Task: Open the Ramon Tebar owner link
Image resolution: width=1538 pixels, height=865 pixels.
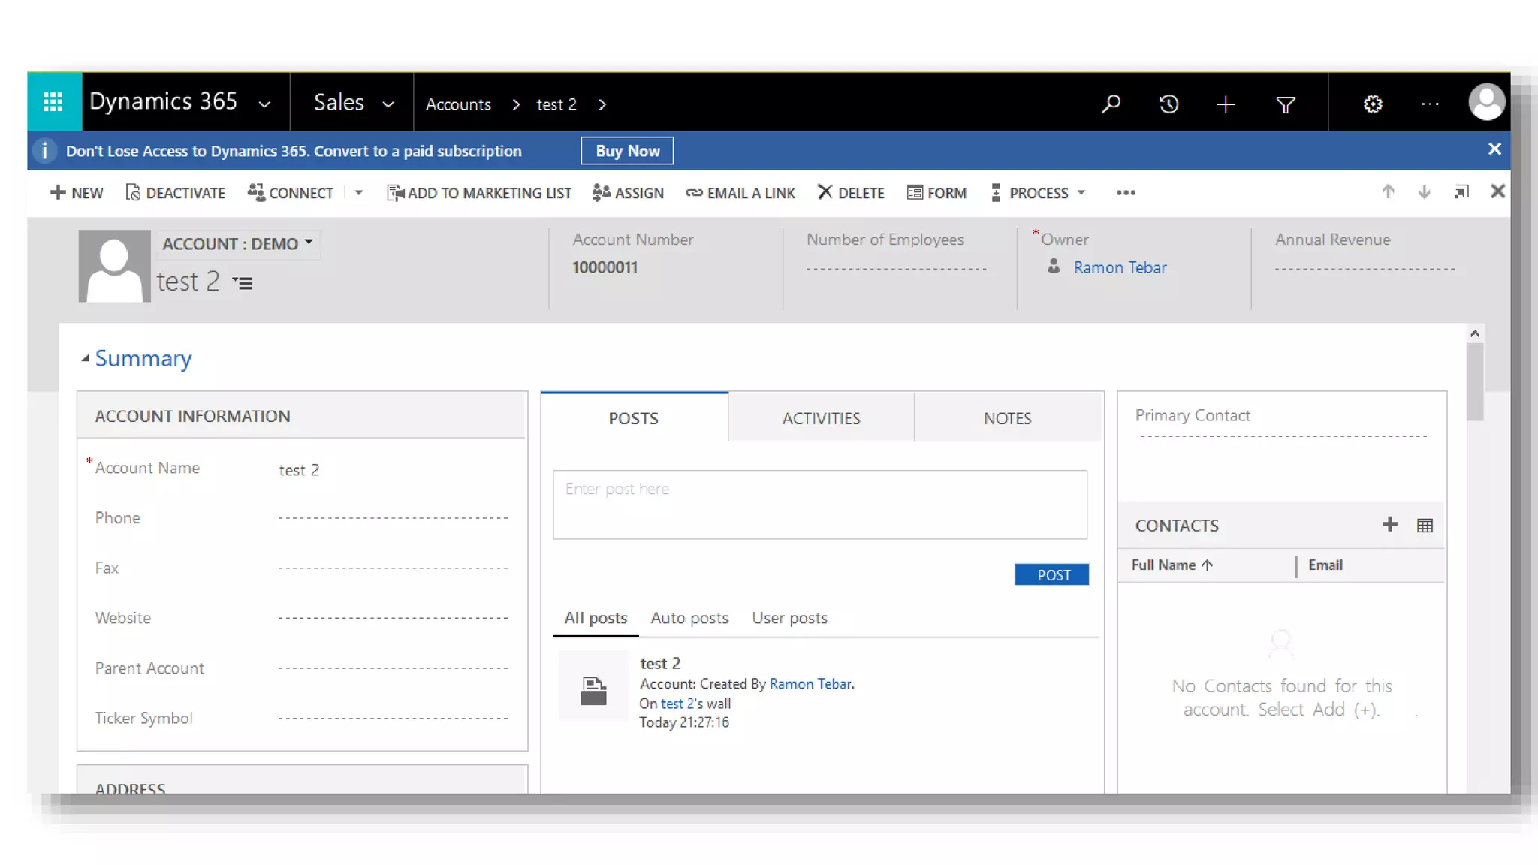Action: tap(1120, 267)
